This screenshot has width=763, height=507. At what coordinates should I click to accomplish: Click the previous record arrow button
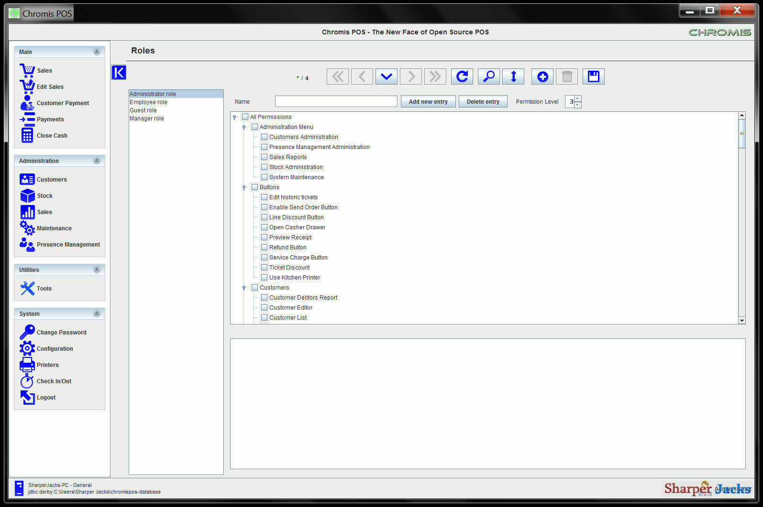tap(362, 76)
